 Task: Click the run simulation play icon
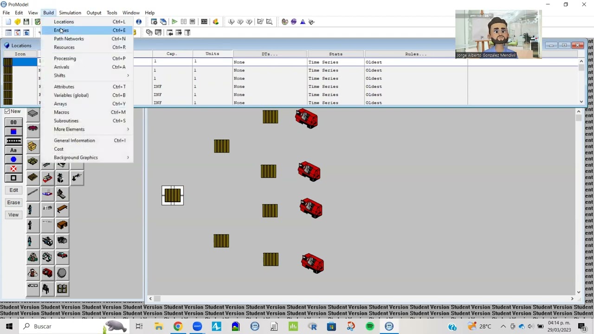(174, 22)
